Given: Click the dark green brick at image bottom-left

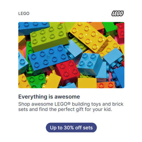Looking at the screenshot, I should 36,81.
